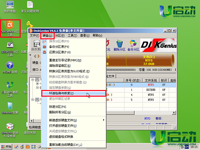Image resolution: width=200 pixels, height=150 pixels.
Task: Collapse the second disk tree node
Action: pos(33,99)
